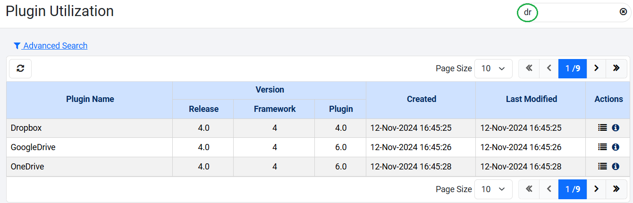Show info icon details for GoogleDrive
The height and width of the screenshot is (203, 633).
click(615, 147)
